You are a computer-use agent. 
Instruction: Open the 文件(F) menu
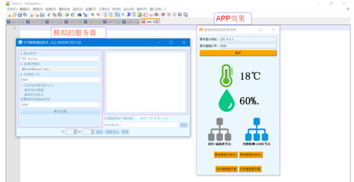tap(12, 9)
